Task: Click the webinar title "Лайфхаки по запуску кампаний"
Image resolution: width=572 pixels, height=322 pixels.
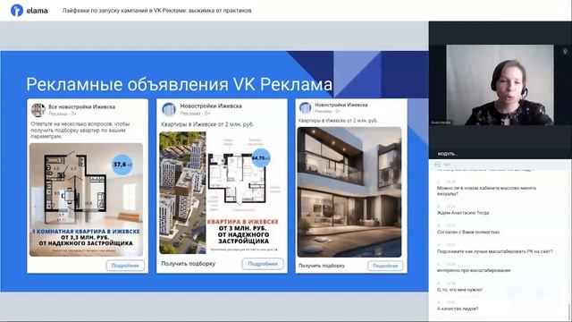Action: coord(157,11)
